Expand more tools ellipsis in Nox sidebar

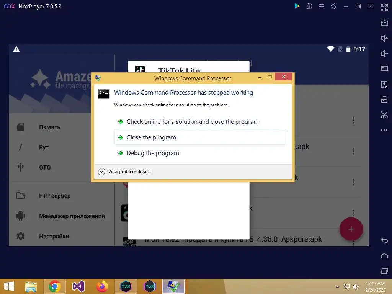click(x=384, y=130)
